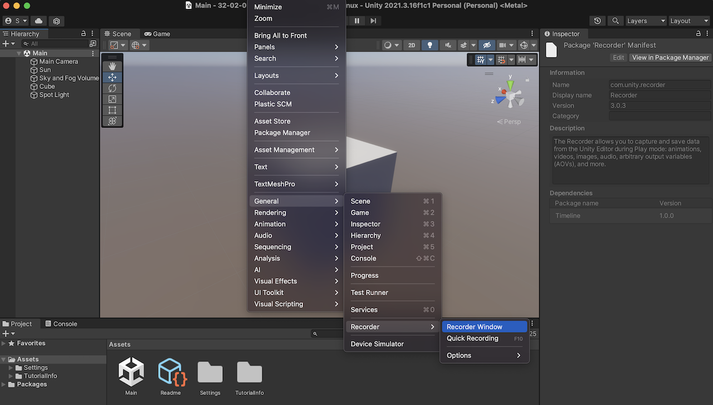Screen dimensions: 713x405
Task: Switch to the Game tab
Action: pos(157,33)
